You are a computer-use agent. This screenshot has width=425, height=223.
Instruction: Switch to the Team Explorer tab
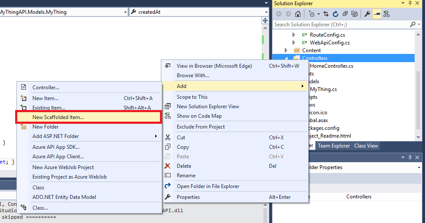pos(334,146)
